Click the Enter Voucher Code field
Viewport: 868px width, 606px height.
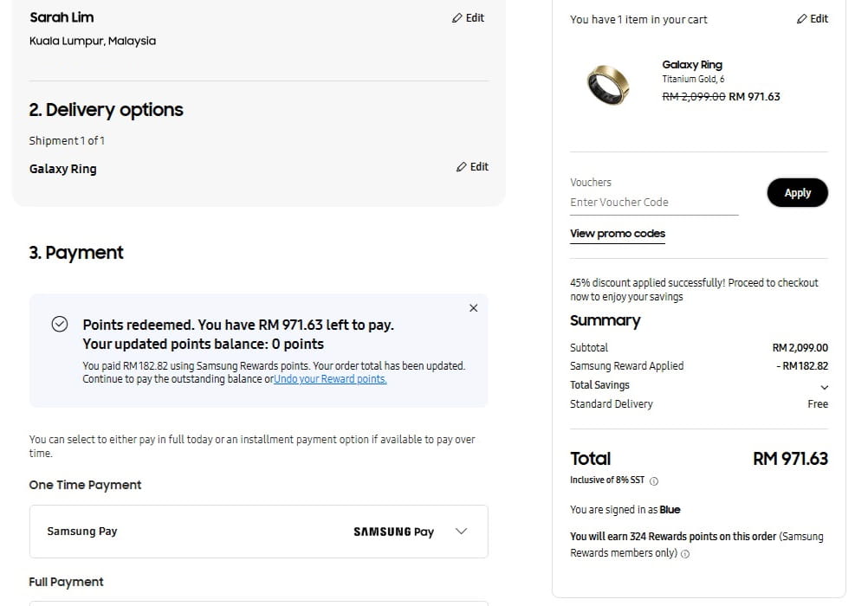654,203
